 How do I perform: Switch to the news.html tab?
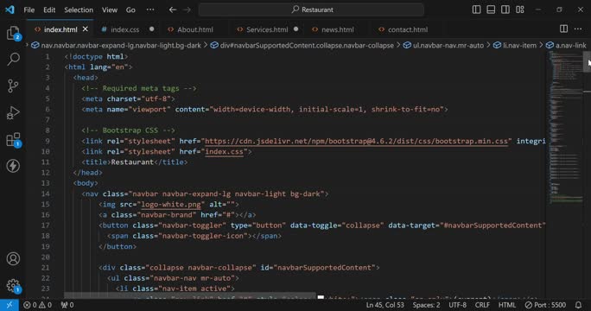pos(337,29)
